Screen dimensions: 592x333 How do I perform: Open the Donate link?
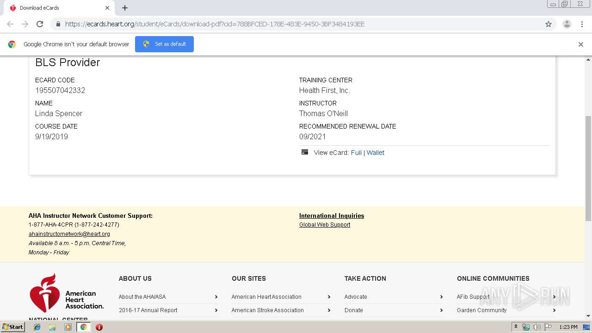pos(354,310)
